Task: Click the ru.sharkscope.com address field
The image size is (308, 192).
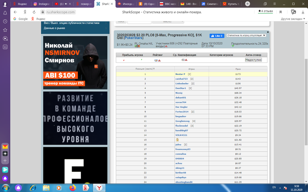Action: click(x=61, y=12)
